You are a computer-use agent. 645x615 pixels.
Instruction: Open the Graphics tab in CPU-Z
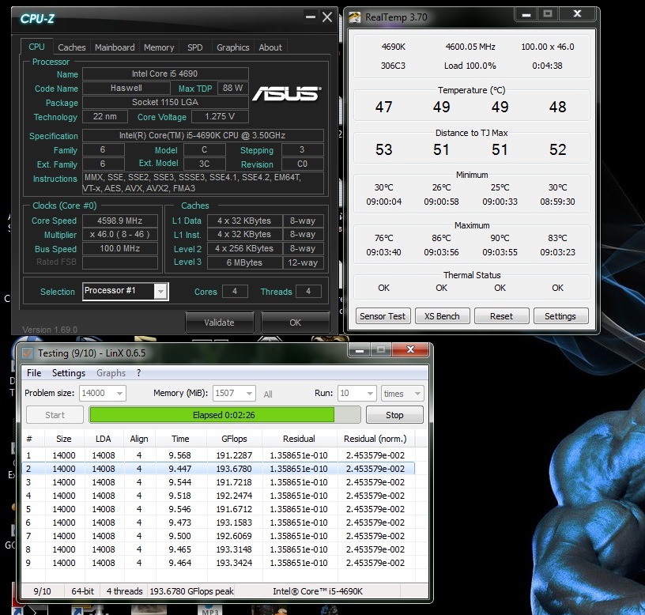[233, 47]
